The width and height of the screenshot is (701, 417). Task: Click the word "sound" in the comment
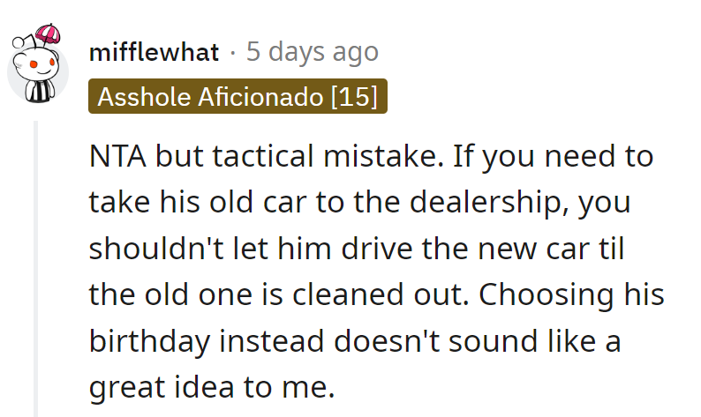click(485, 341)
